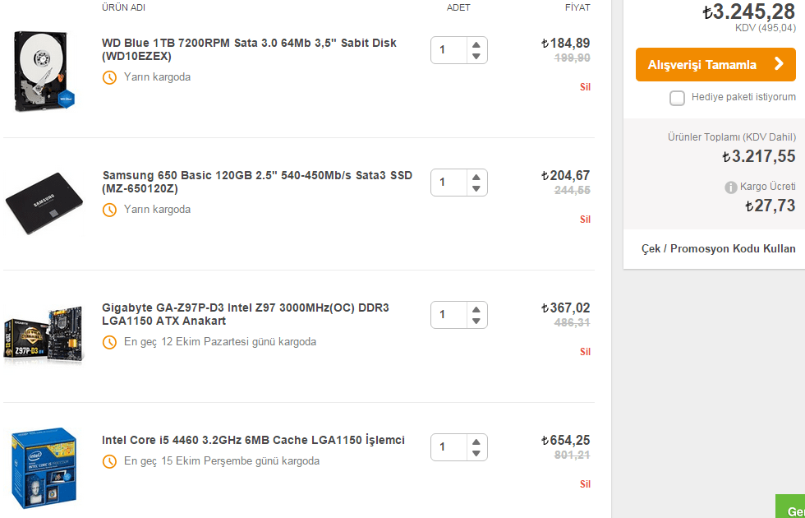Screen dimensions: 805x518
Task: Click clock icon under Gigabyte motherboard name
Action: [x=109, y=342]
